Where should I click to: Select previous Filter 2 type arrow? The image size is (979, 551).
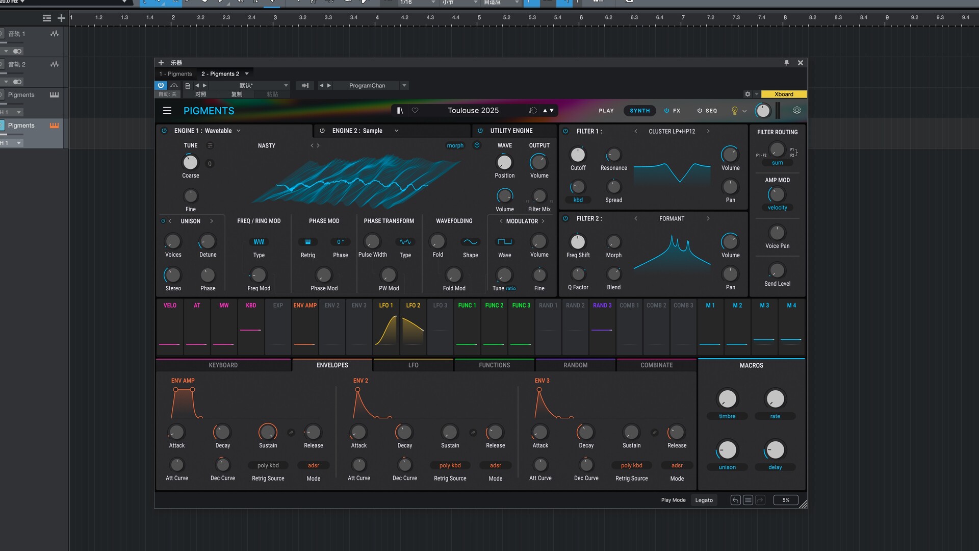(x=636, y=218)
